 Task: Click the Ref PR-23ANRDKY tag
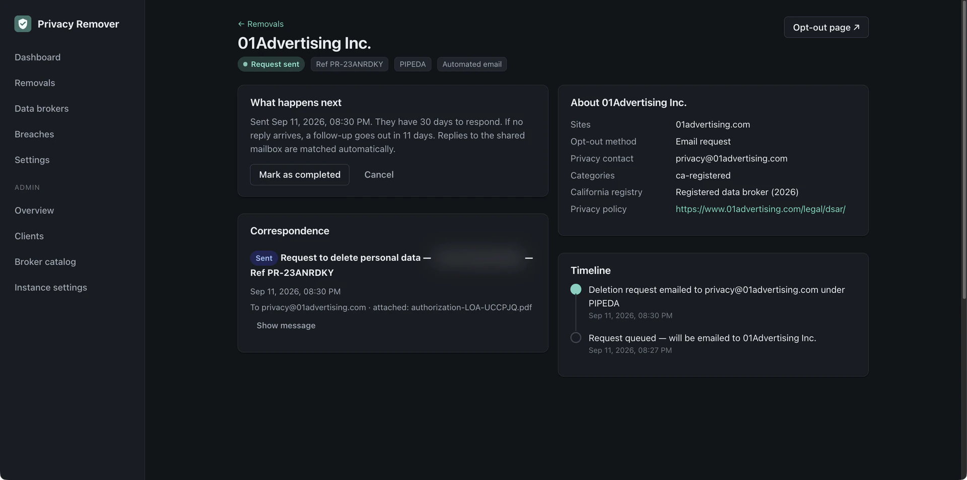350,64
